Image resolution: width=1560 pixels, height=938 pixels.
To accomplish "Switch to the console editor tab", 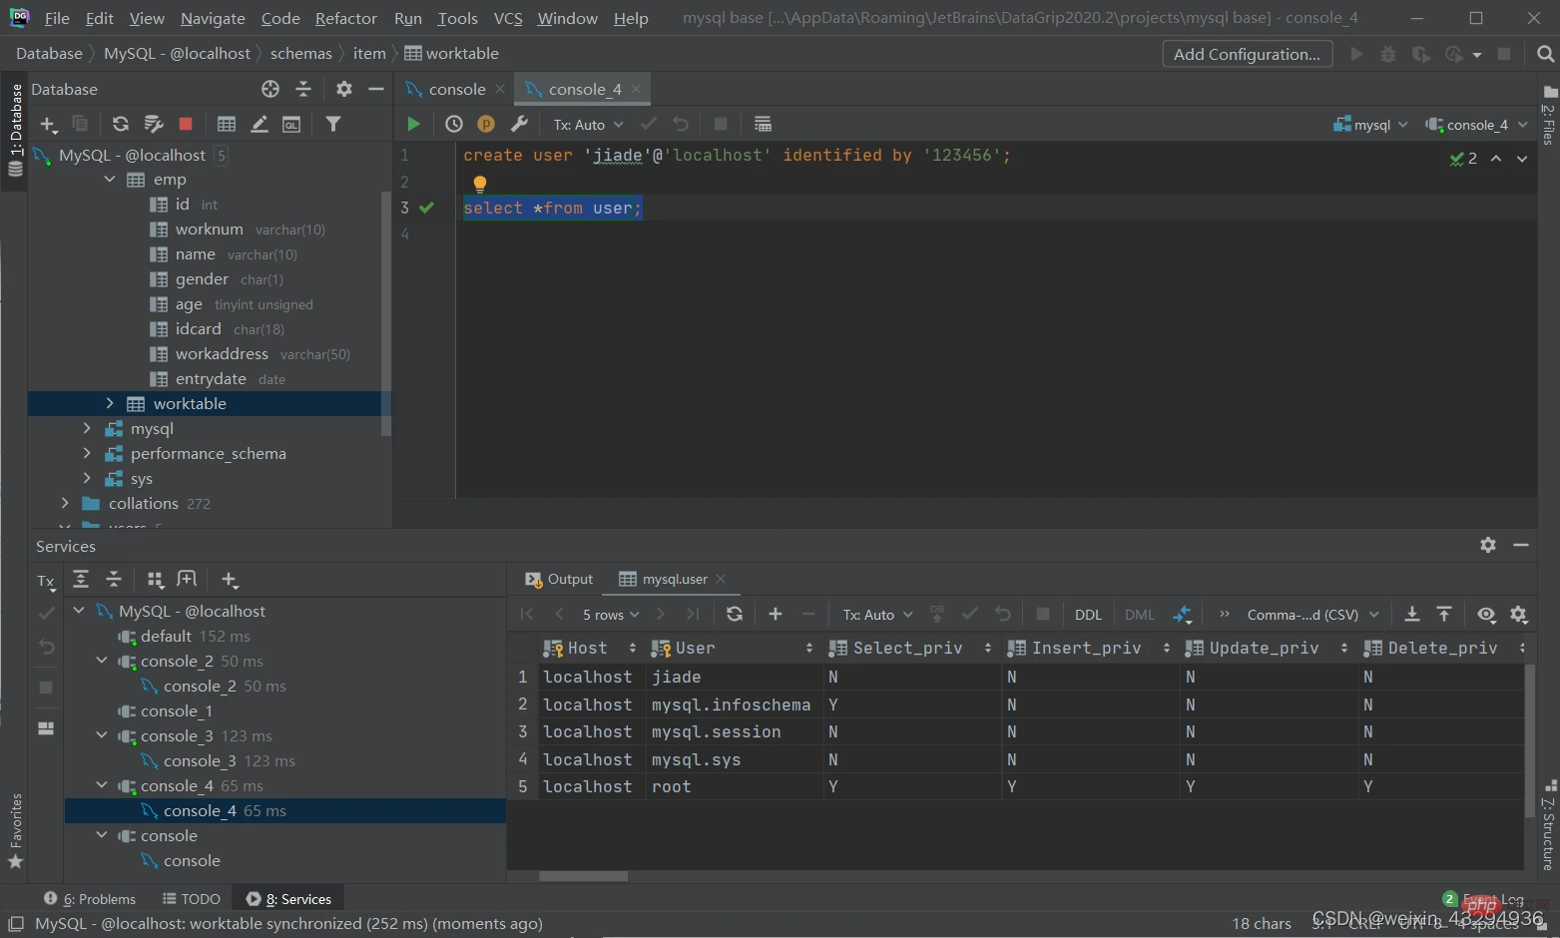I will tap(457, 89).
